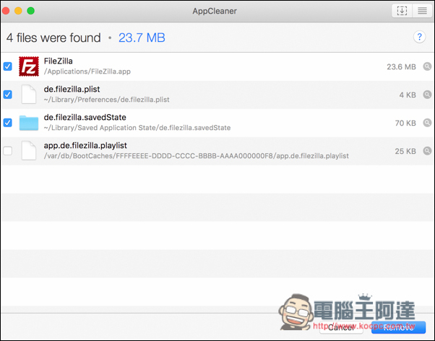Reveal de.filezilla.savedState with magnifier icon
Viewport: 435px width, 341px height.
427,123
